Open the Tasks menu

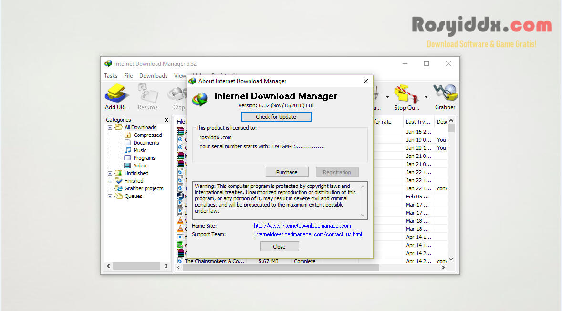(111, 75)
